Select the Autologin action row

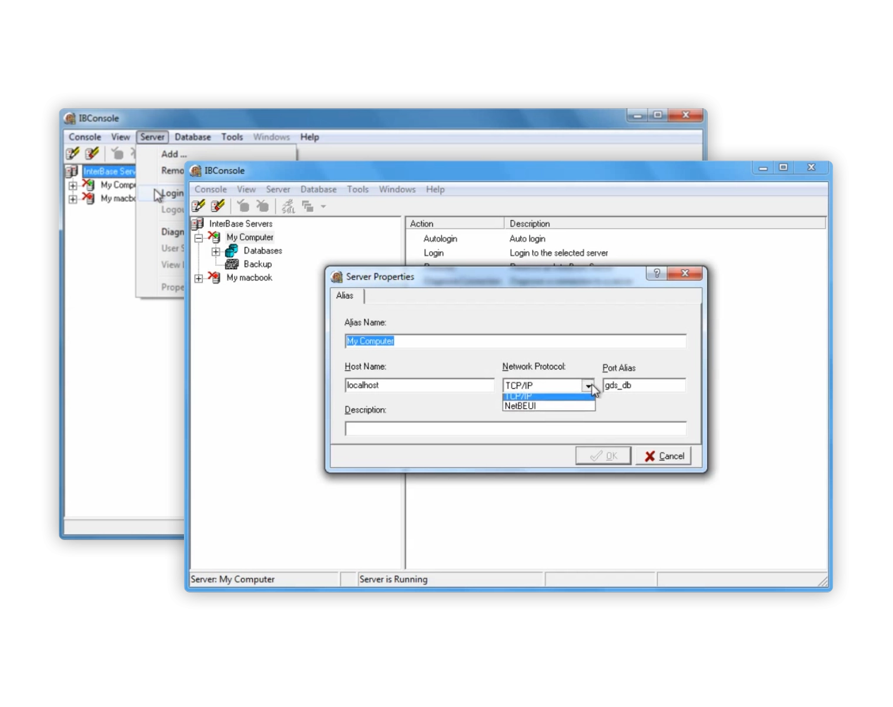(x=440, y=239)
